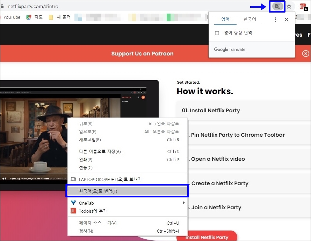311x241 pixels.
Task: Expand the Create a Netflix Party step
Action: tap(249, 183)
